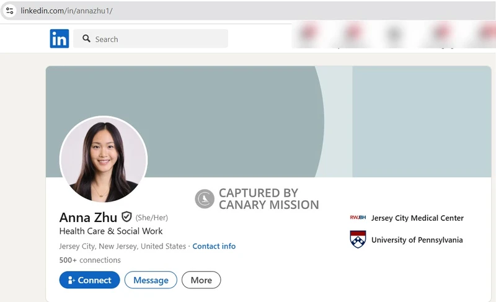Open the University of Pennsylvania link
This screenshot has width=496, height=302.
click(417, 240)
